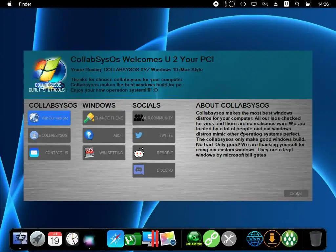Open the RERDDIT social button
The image size is (336, 252).
tap(154, 153)
